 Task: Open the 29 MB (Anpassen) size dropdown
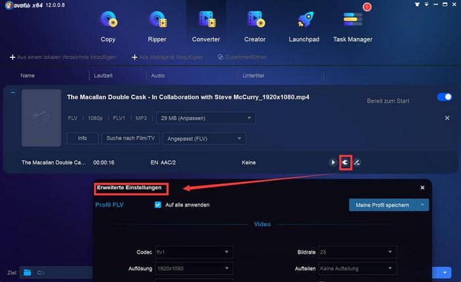coord(205,118)
